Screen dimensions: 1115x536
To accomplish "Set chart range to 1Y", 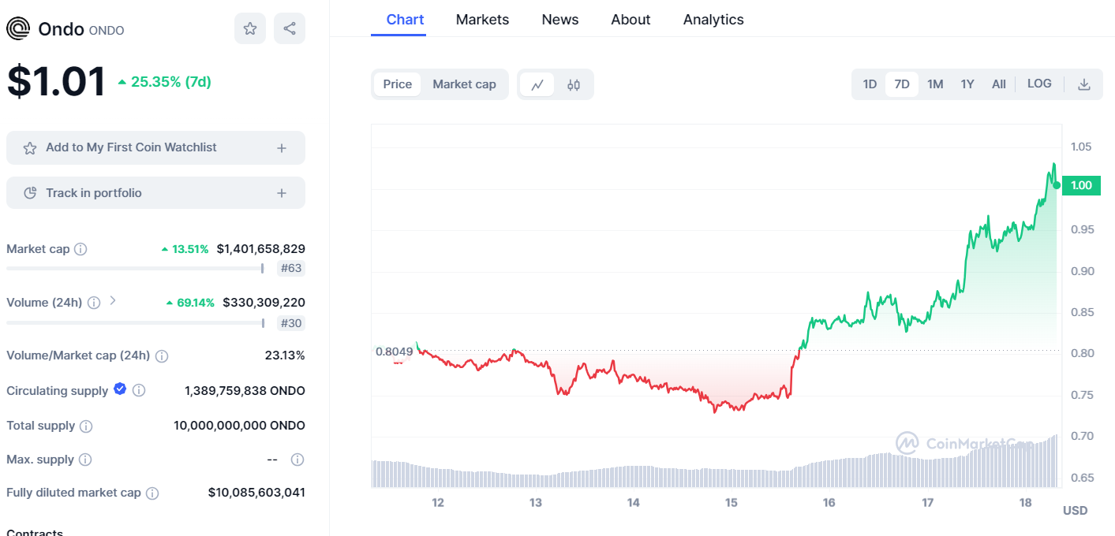I will click(967, 84).
